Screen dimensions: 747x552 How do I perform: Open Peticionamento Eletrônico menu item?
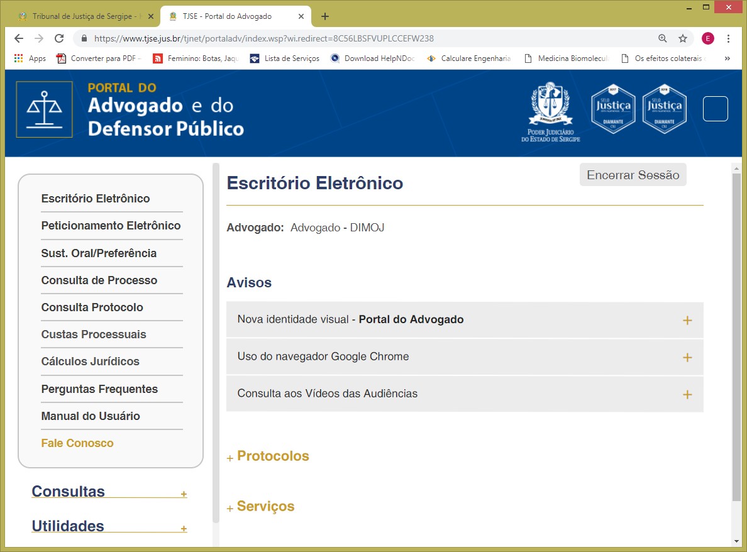tap(111, 226)
